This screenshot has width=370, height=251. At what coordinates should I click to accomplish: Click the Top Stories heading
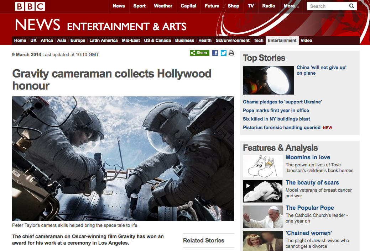click(264, 58)
